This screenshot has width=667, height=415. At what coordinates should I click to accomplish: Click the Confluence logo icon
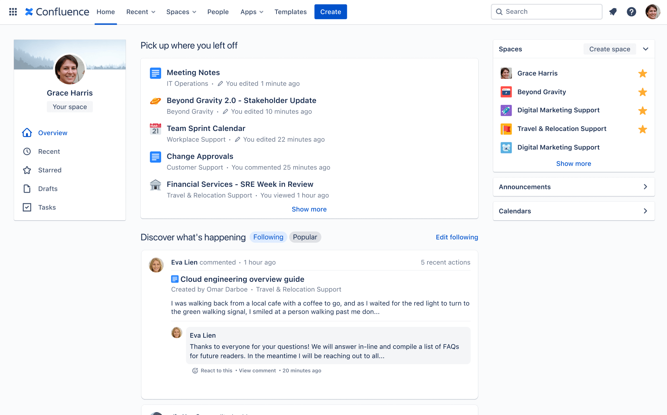[x=29, y=12]
